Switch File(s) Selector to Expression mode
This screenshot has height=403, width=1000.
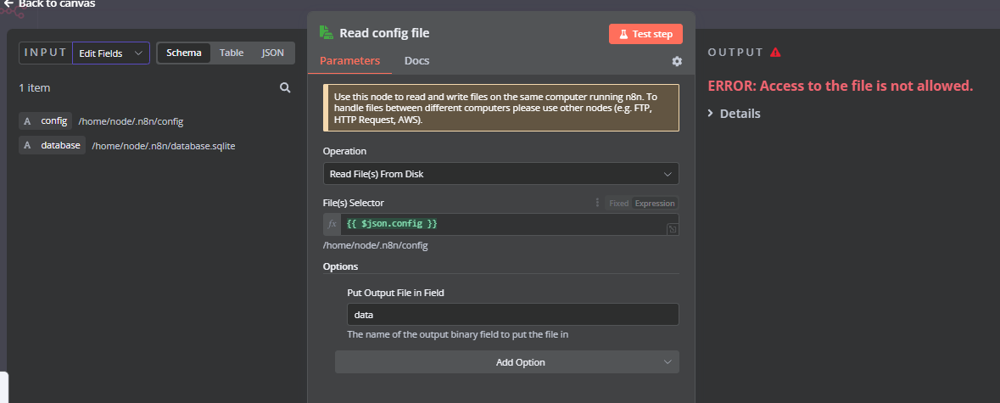tap(655, 204)
